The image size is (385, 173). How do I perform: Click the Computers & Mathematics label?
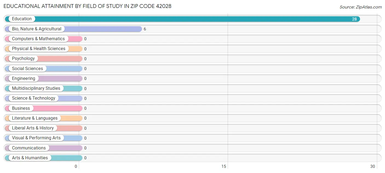tap(38, 39)
